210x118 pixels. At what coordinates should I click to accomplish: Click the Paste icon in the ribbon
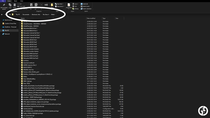(14, 5)
